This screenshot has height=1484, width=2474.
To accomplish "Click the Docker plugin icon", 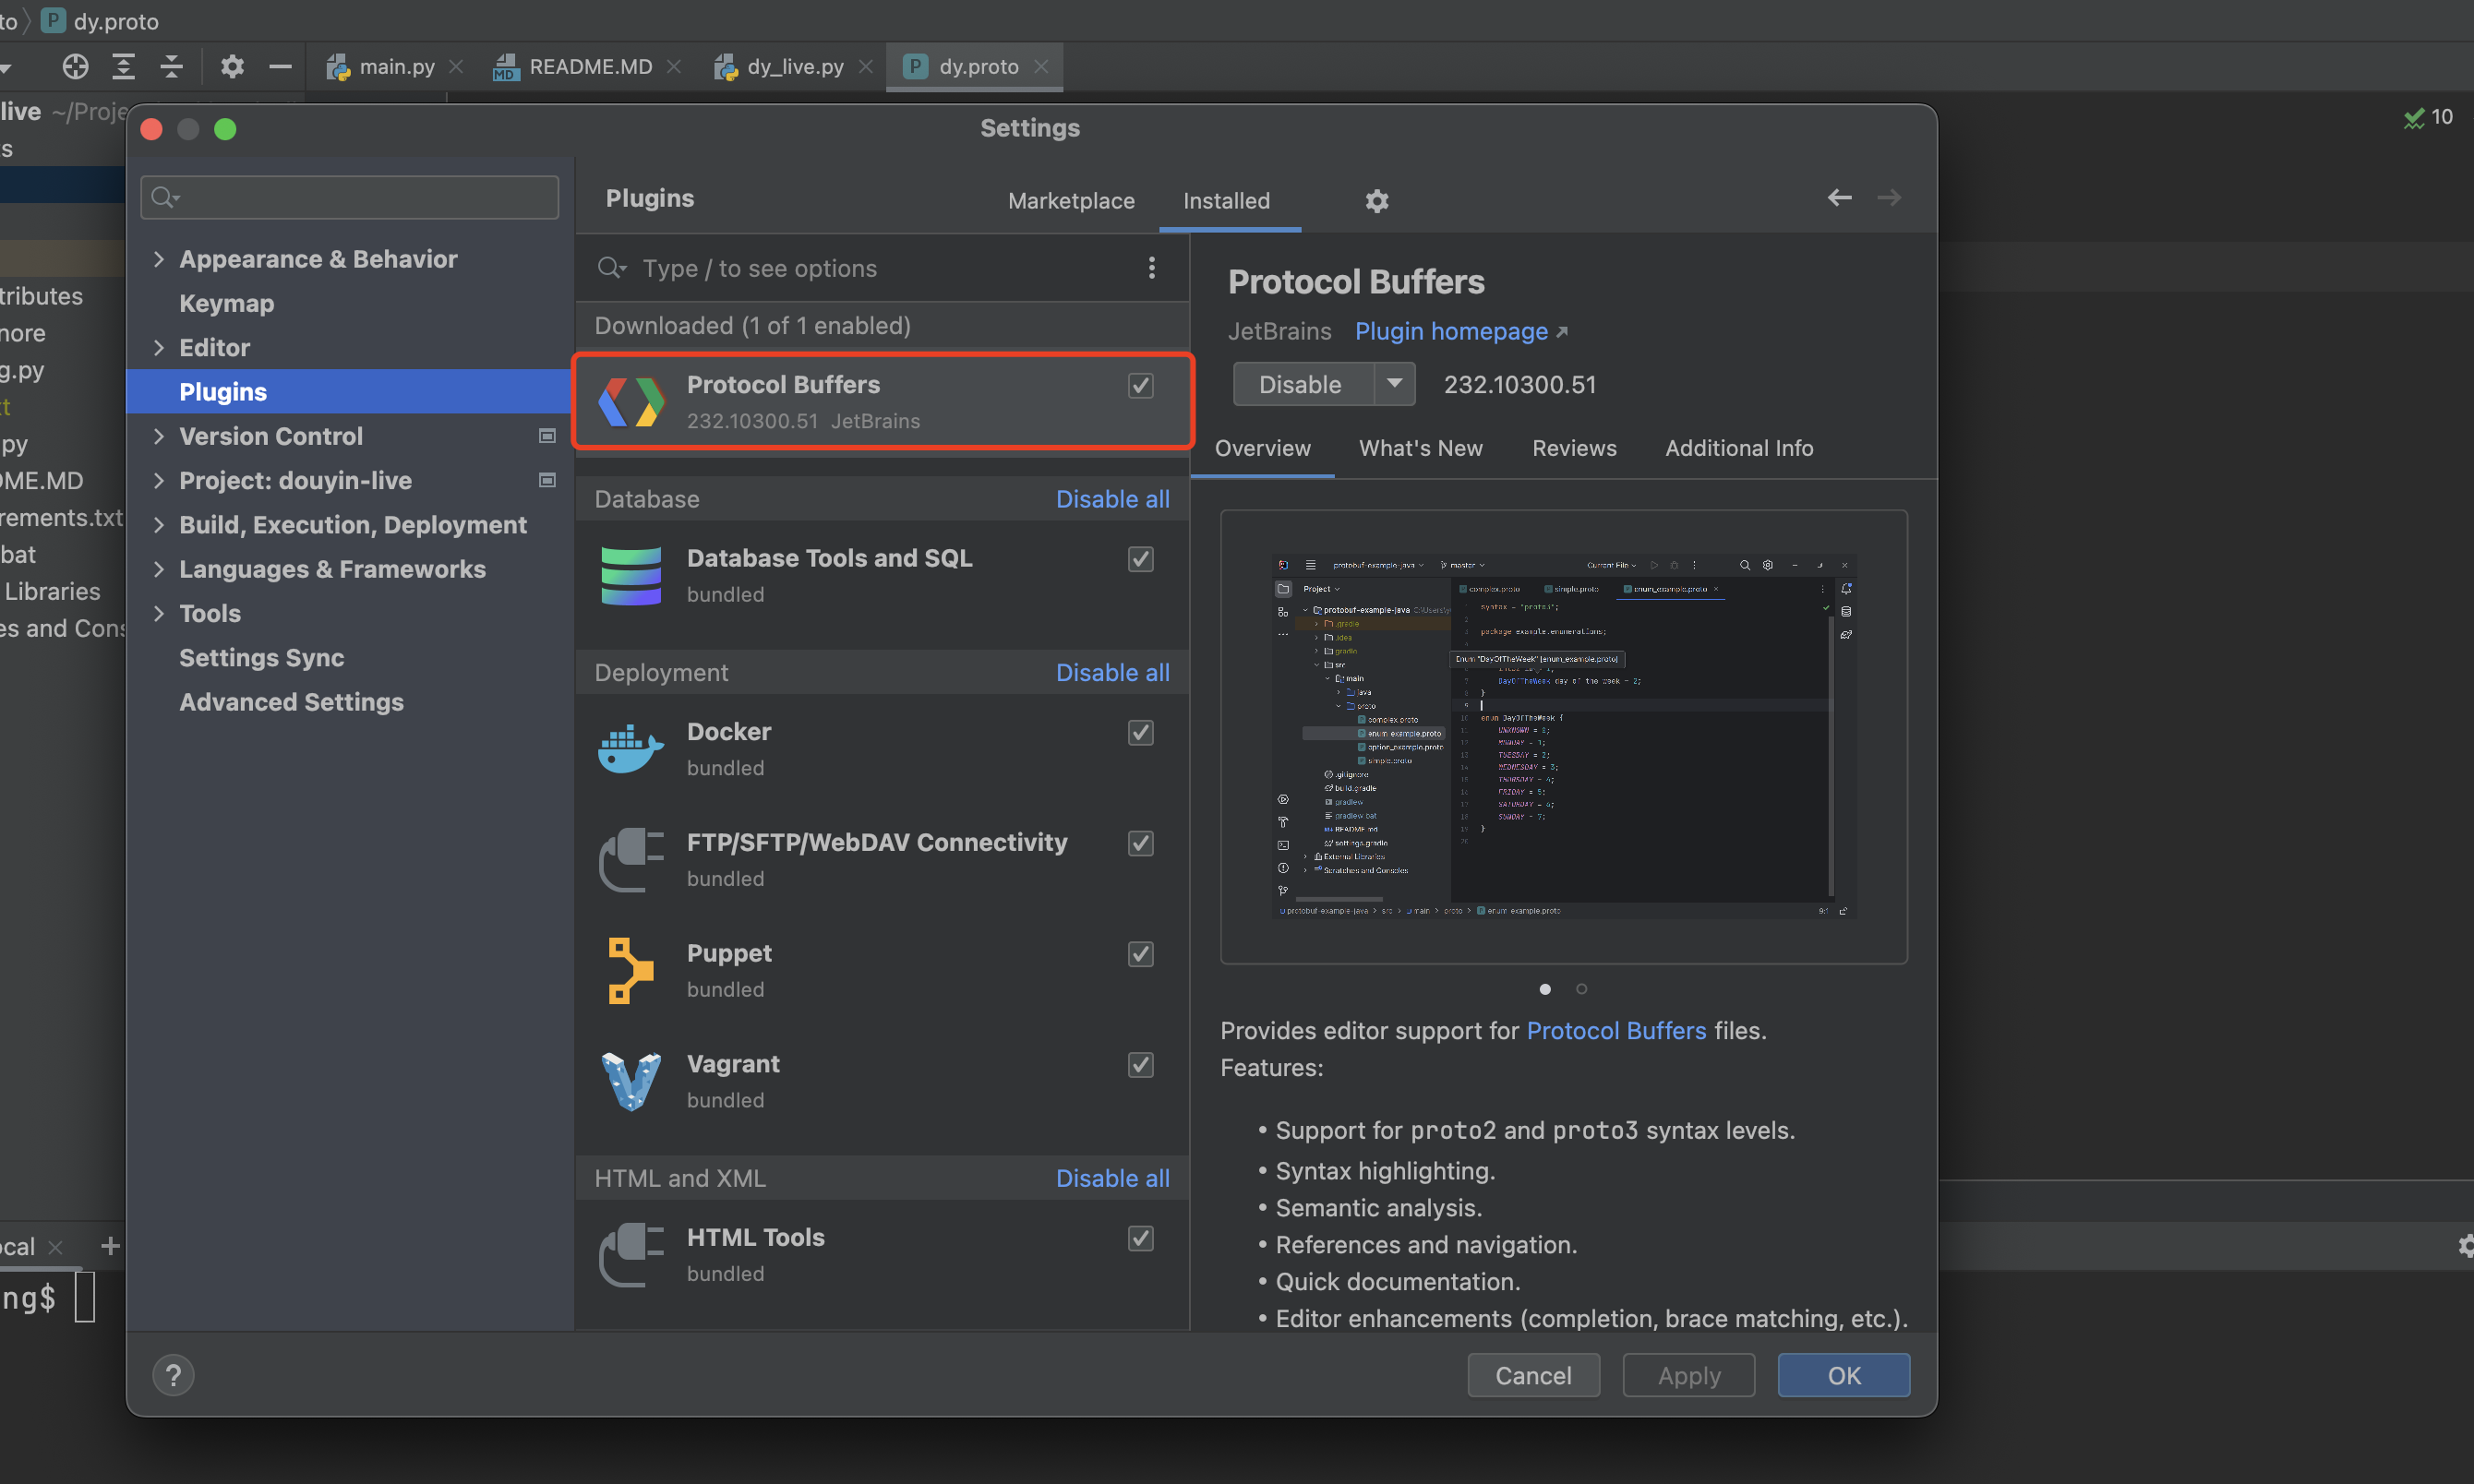I will coord(630,747).
